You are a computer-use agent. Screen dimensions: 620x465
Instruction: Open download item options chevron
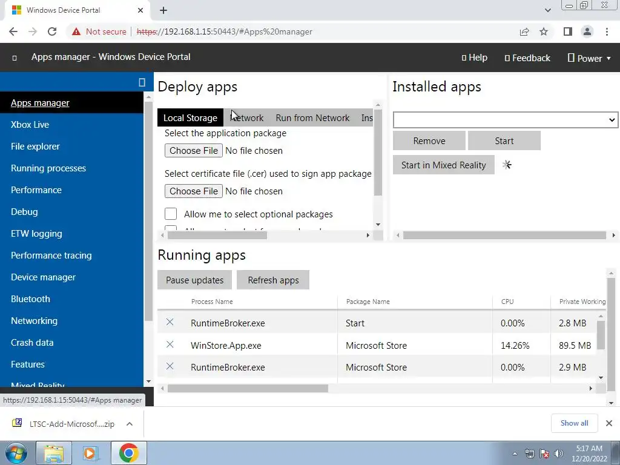[130, 424]
